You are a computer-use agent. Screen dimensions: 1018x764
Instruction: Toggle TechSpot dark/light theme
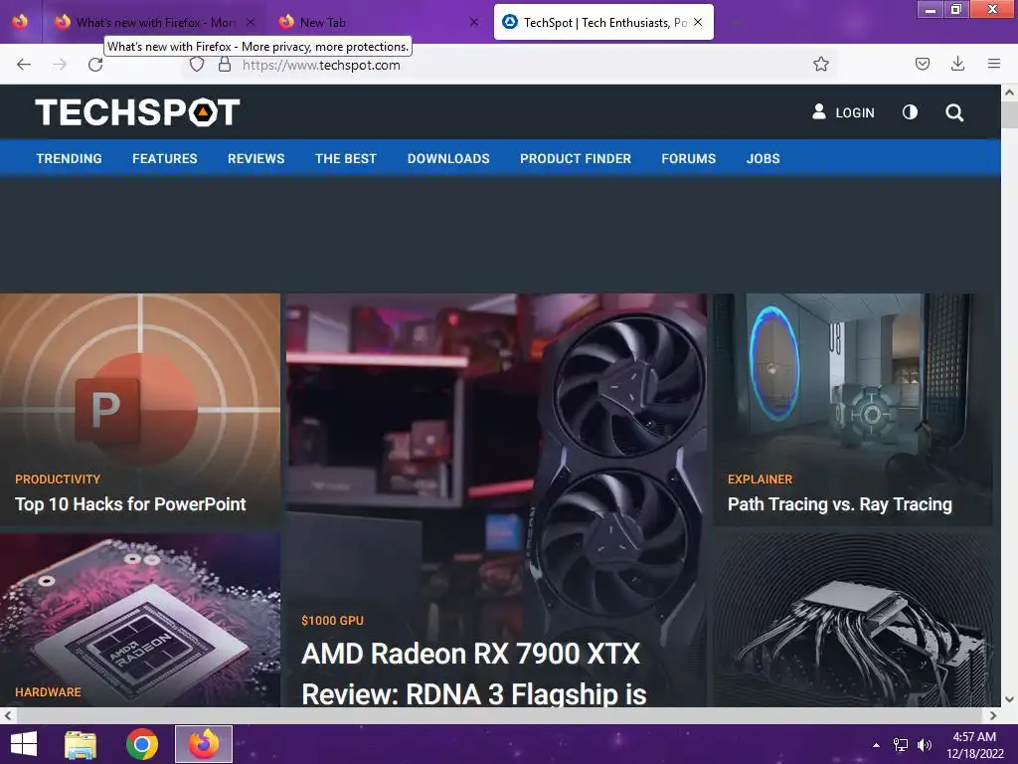pos(911,112)
